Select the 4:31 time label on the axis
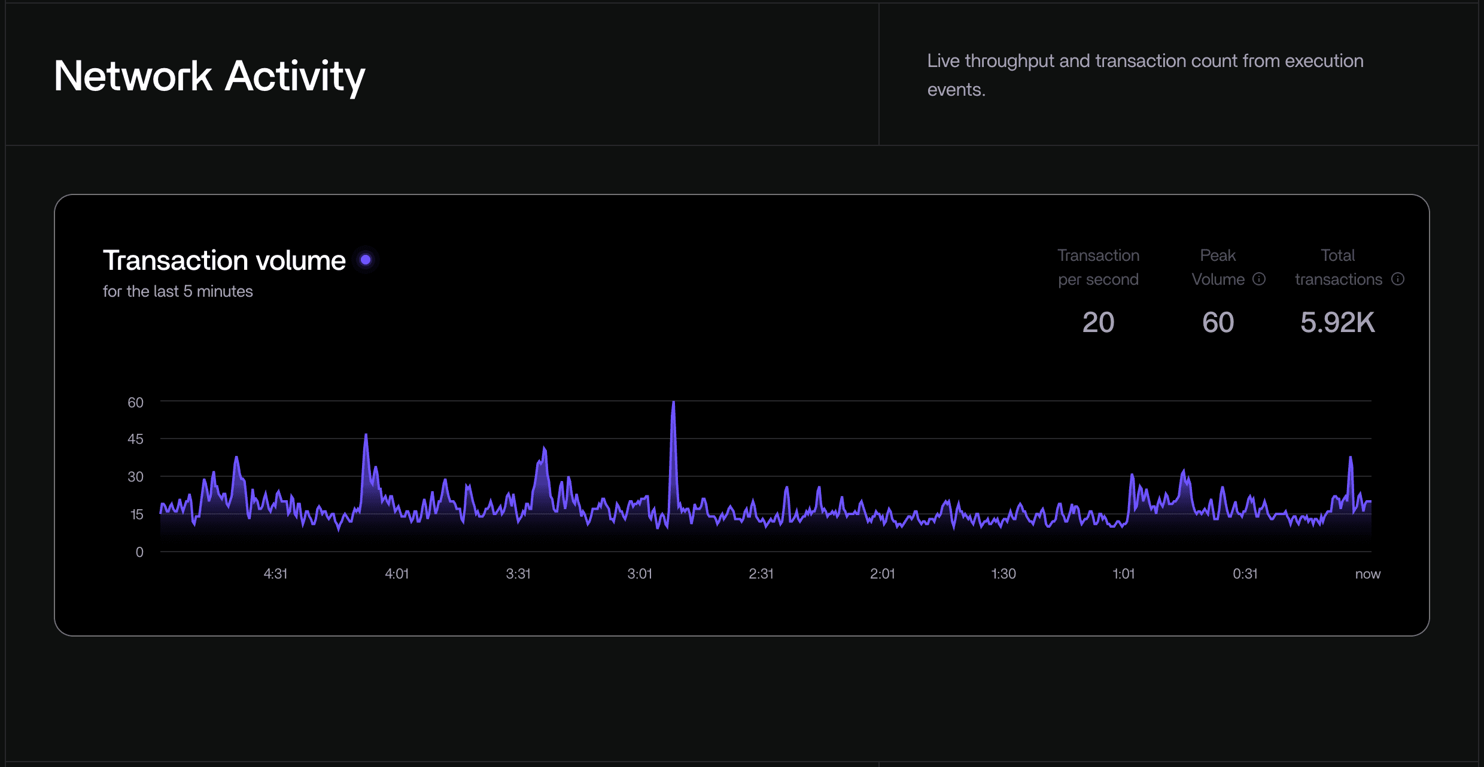Viewport: 1484px width, 767px height. tap(276, 573)
